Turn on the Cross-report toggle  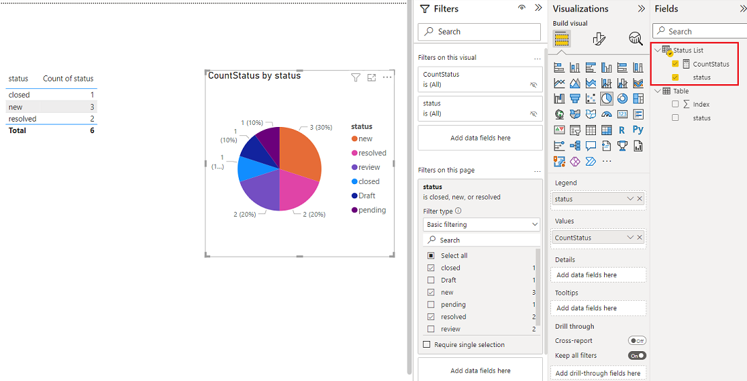point(637,340)
